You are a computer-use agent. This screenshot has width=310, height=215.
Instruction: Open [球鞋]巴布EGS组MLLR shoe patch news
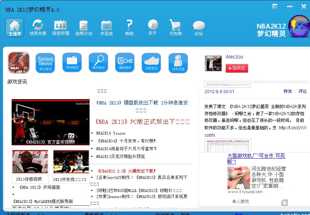tap(139, 191)
